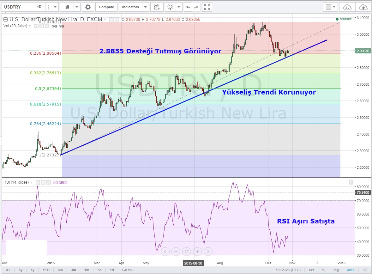Open chart properties gear icon in toolbar
The width and height of the screenshot is (372, 274).
click(88, 7)
